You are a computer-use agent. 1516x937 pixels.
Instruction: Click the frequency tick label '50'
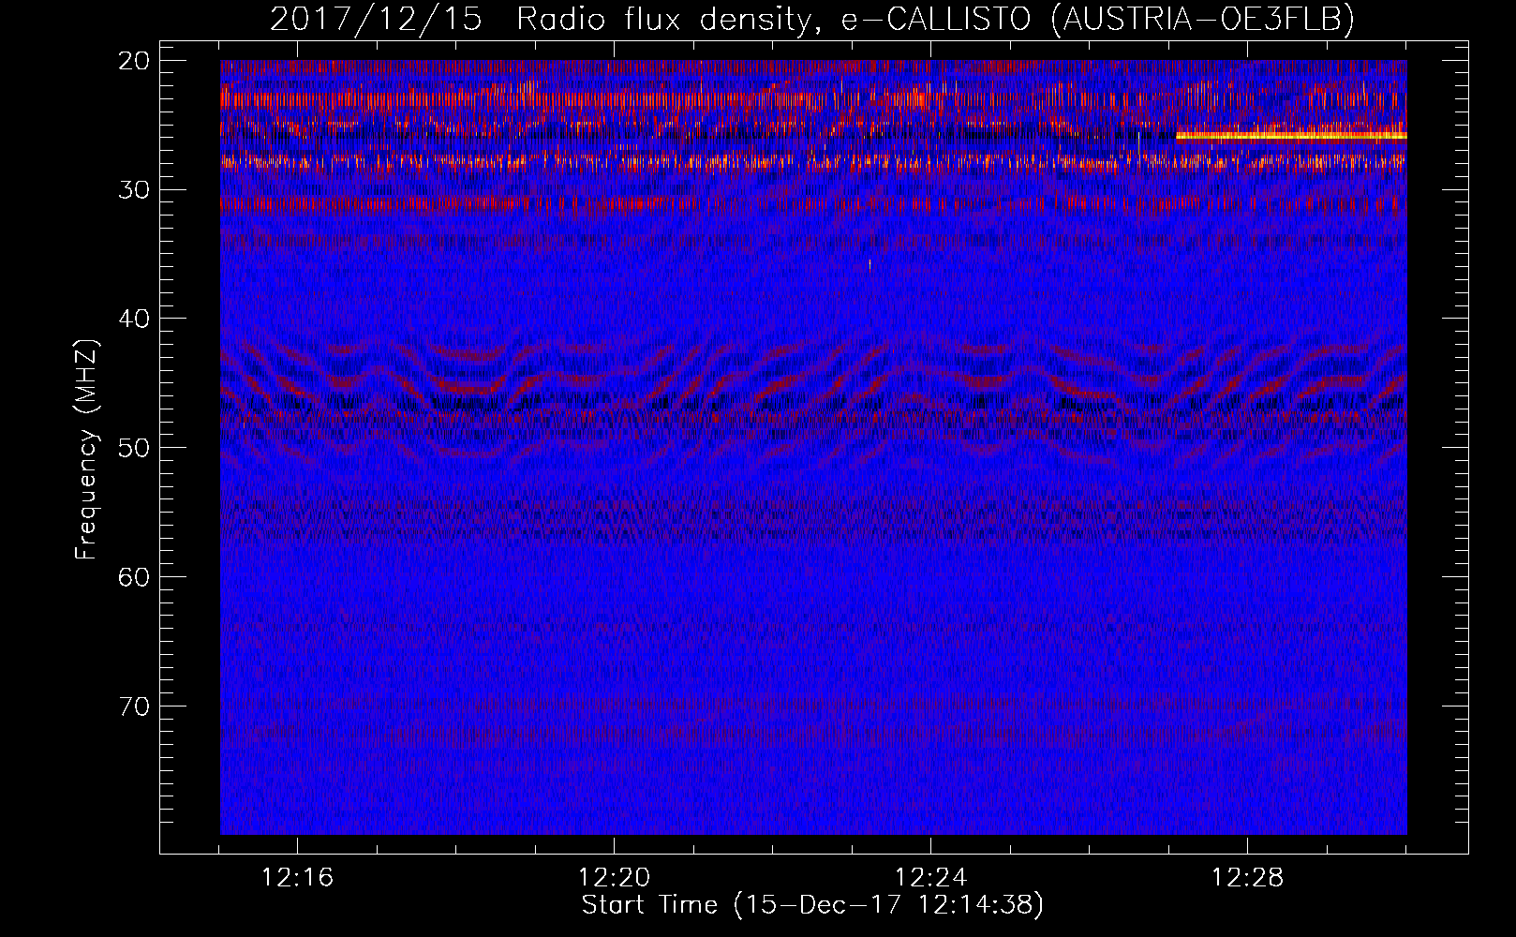pos(135,448)
